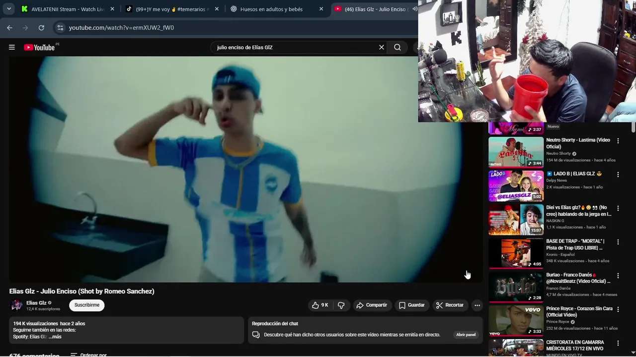This screenshot has height=357, width=636.
Task: Open the BASE DE TRAP MORTAL thumbnail
Action: tap(516, 253)
